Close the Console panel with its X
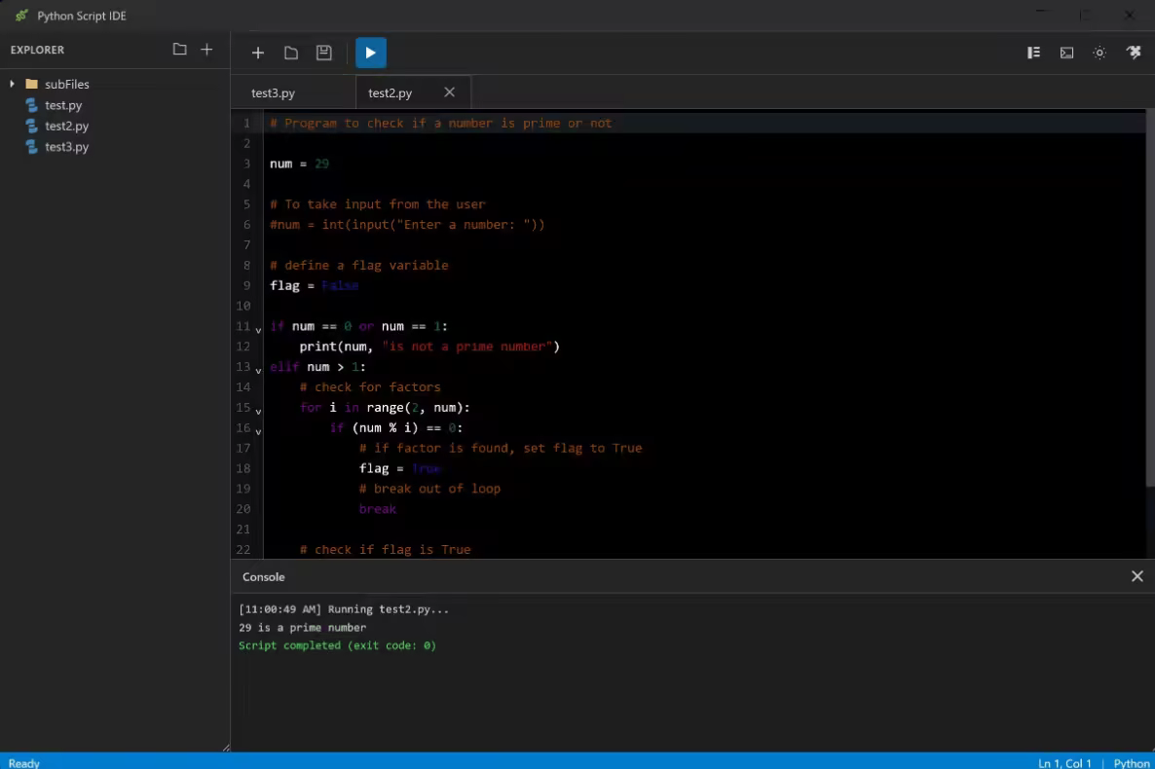The width and height of the screenshot is (1155, 769). tap(1136, 576)
